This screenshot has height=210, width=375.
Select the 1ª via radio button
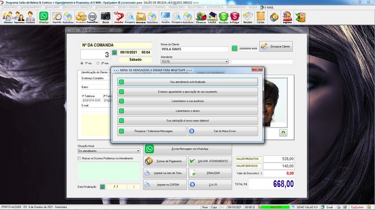click(82, 63)
